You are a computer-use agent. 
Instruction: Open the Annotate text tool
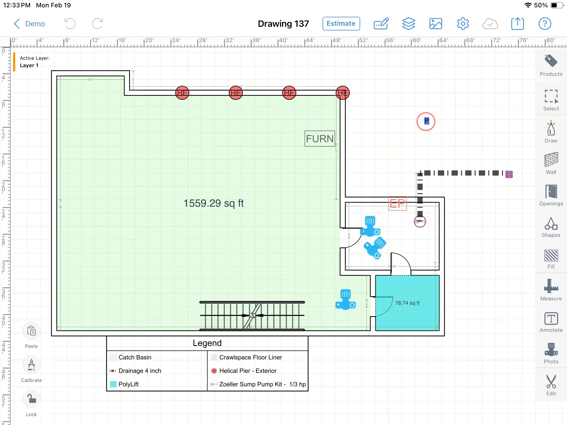pos(551,322)
